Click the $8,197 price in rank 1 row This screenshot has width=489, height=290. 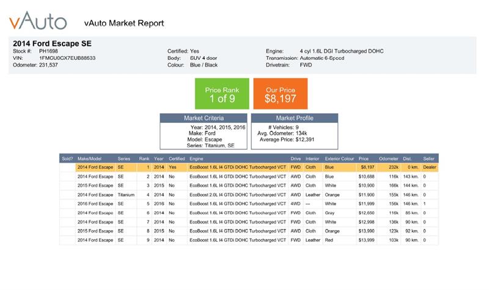point(367,167)
